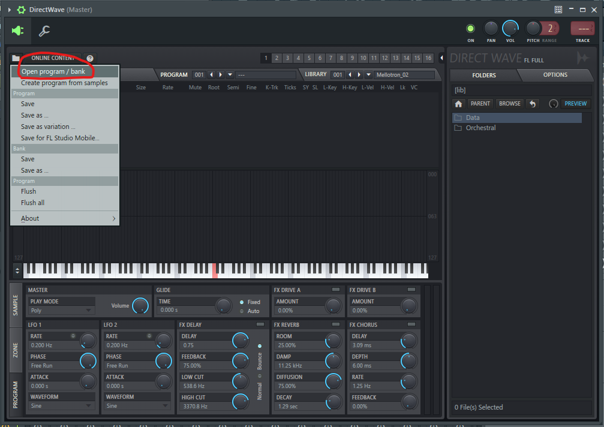The height and width of the screenshot is (427, 604).
Task: Click next program arrow beside PROGRAM 001
Action: (221, 75)
